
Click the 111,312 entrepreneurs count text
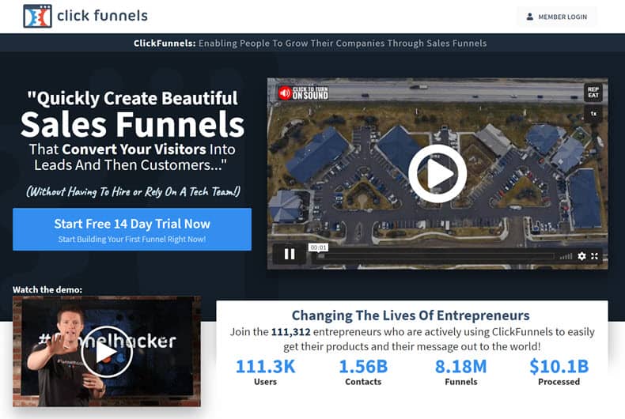291,332
